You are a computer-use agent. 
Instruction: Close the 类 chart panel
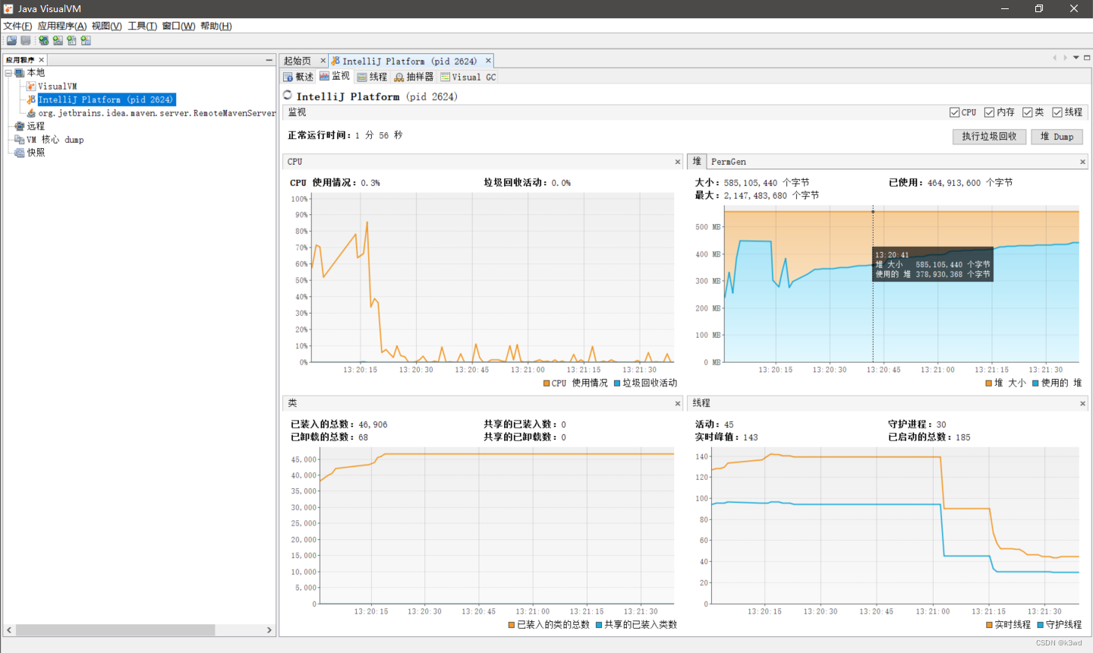(x=678, y=403)
